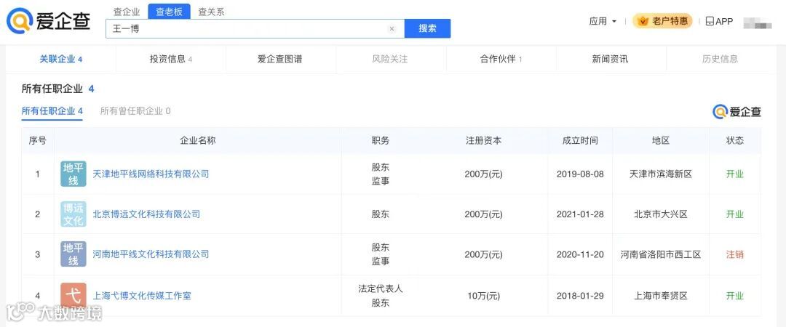Open 河南地平线文化科技有限公司 link
This screenshot has width=786, height=327.
(151, 254)
